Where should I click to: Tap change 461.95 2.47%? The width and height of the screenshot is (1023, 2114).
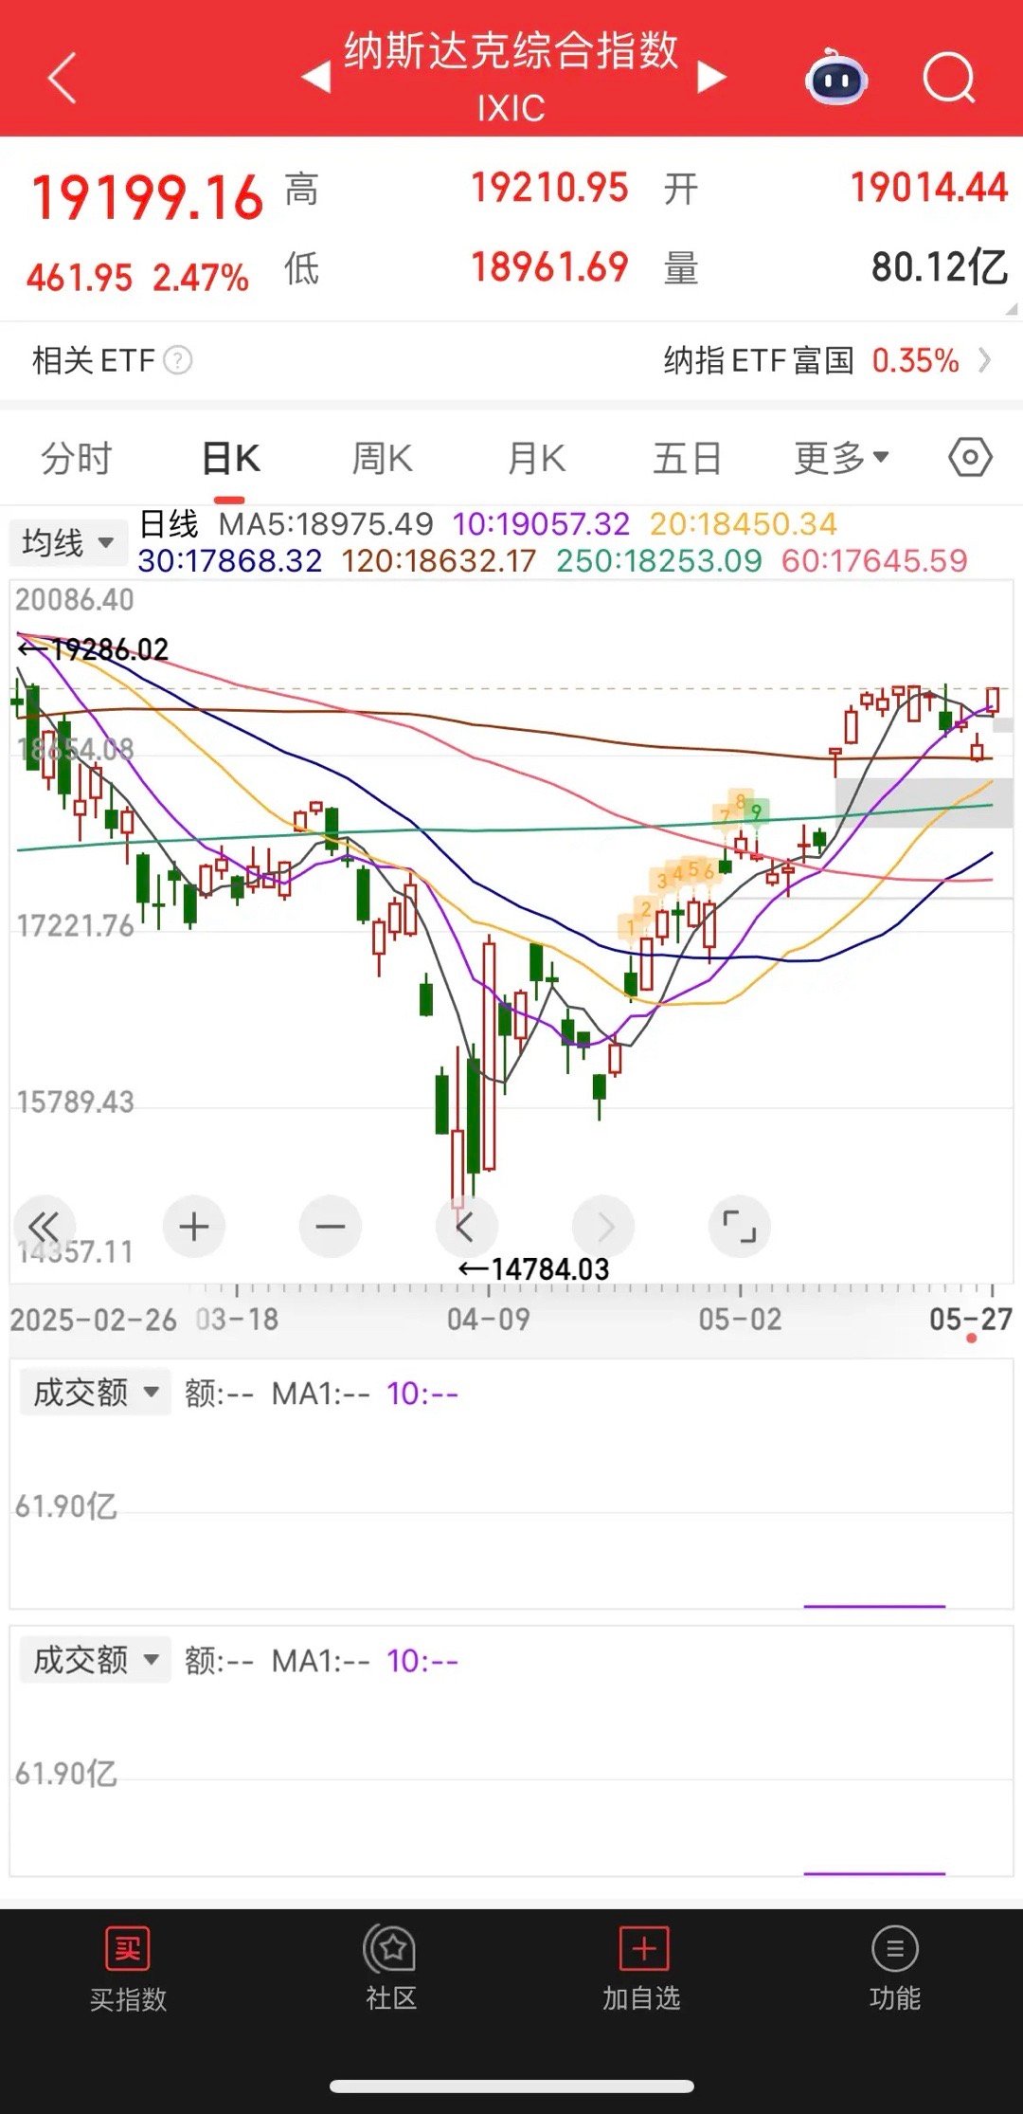point(138,278)
